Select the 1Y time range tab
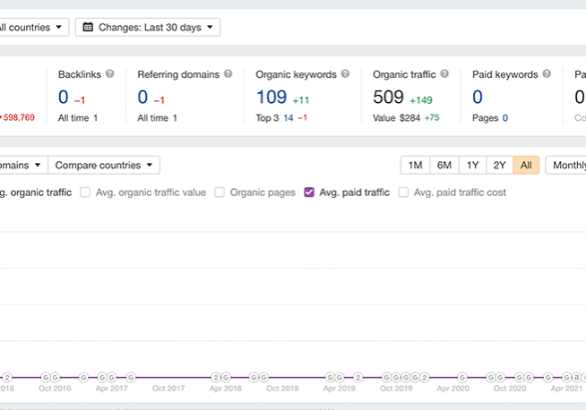 pos(472,166)
